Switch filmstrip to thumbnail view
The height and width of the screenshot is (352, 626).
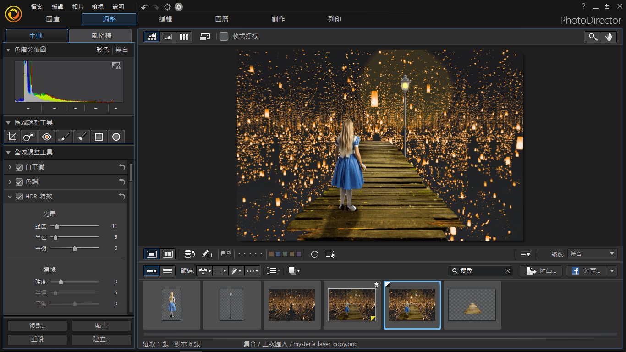(152, 271)
